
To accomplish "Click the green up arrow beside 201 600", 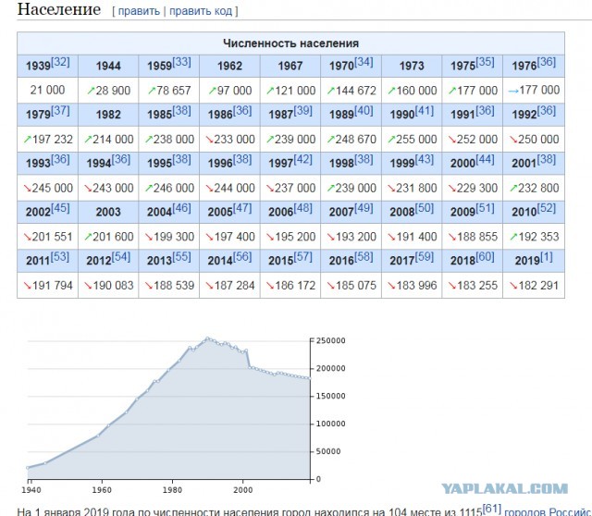I will pyautogui.click(x=88, y=237).
